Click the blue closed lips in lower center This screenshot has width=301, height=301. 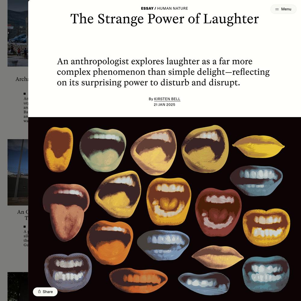coord(163,245)
